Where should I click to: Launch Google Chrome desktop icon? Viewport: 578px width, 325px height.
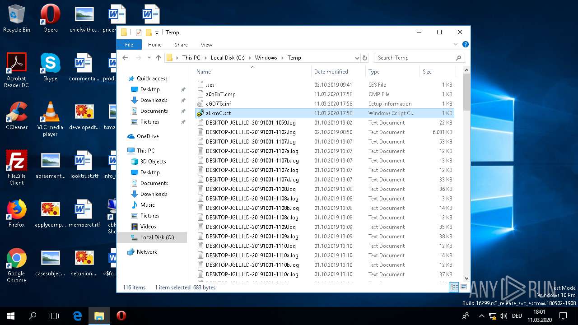tap(17, 265)
